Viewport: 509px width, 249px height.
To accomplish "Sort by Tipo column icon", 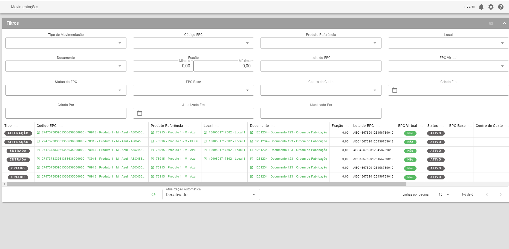I will 16,126.
